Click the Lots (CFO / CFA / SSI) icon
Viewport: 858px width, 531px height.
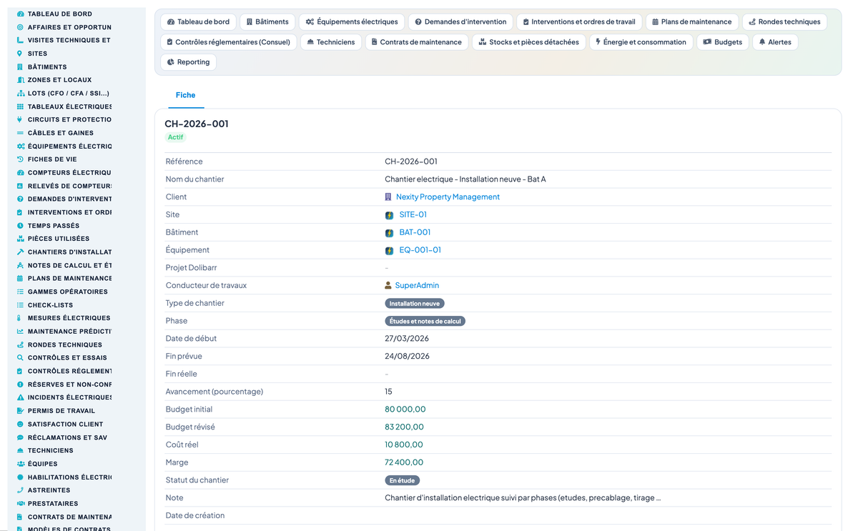(20, 93)
